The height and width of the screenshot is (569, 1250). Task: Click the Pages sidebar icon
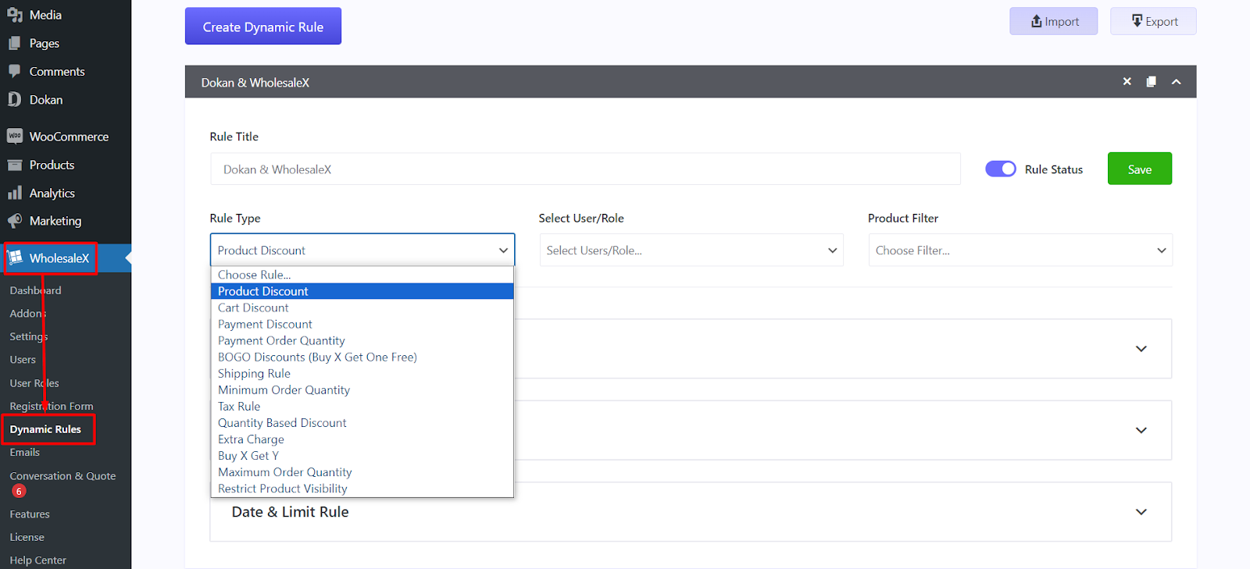pos(15,43)
